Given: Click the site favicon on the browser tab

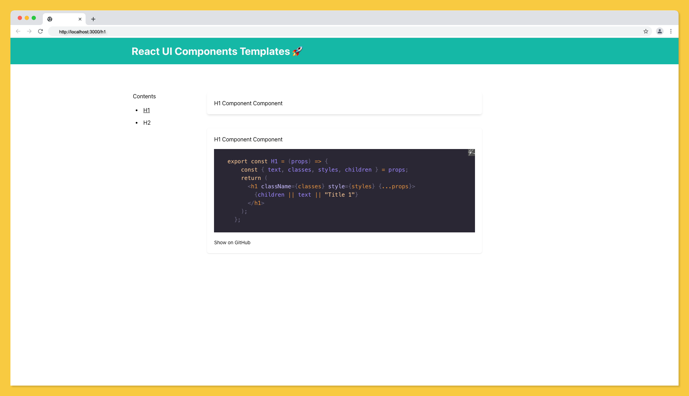Looking at the screenshot, I should coord(50,19).
